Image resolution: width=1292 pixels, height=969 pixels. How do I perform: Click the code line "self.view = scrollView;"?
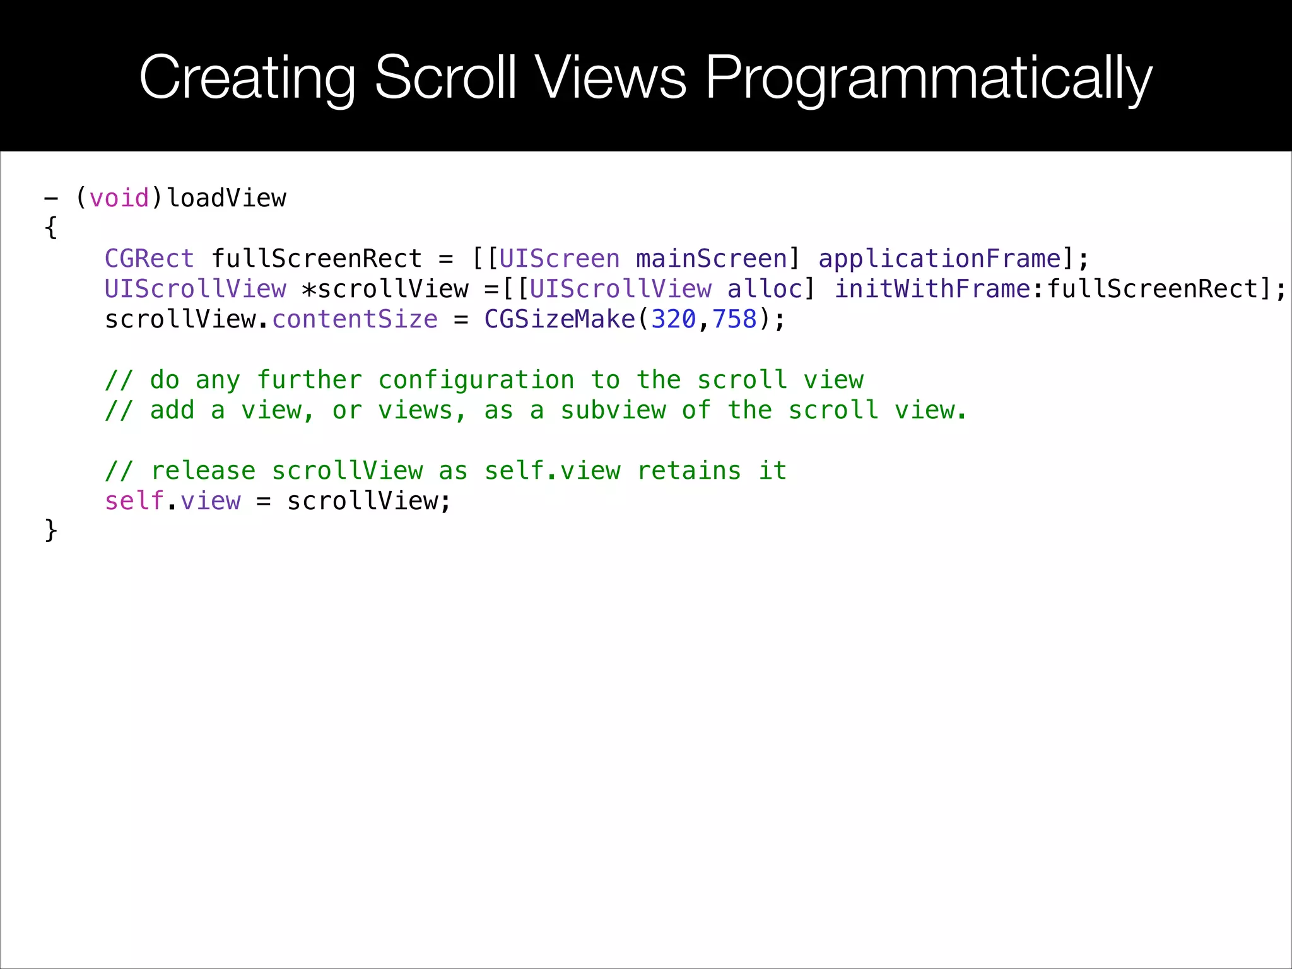point(278,501)
